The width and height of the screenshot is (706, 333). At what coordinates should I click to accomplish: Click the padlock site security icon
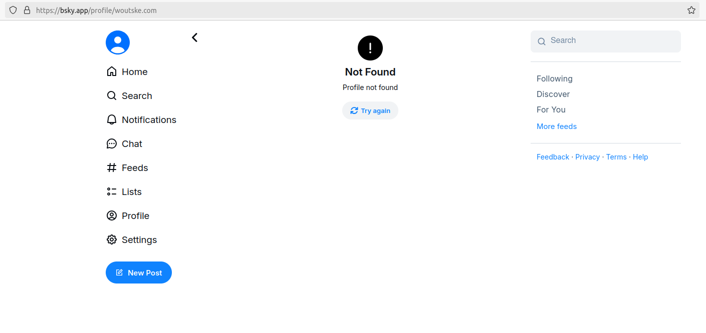point(27,10)
